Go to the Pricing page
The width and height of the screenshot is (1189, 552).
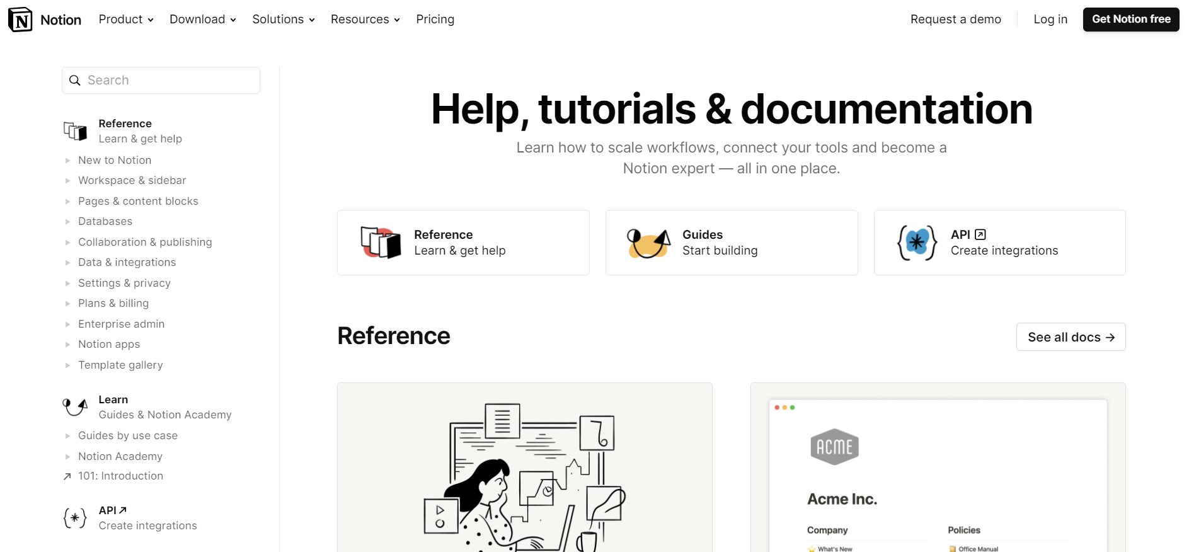click(x=435, y=20)
